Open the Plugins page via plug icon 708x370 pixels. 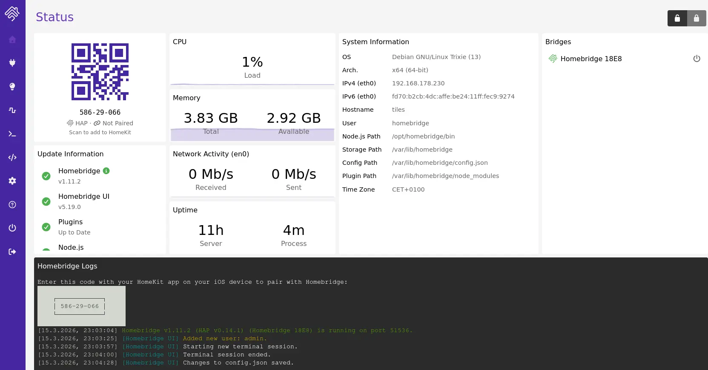(x=12, y=63)
